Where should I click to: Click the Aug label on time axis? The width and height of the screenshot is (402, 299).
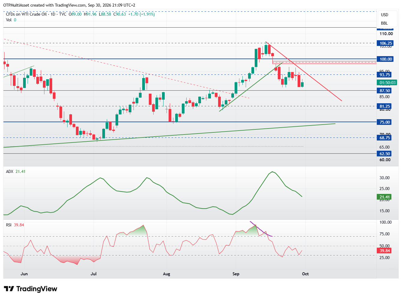pyautogui.click(x=166, y=274)
